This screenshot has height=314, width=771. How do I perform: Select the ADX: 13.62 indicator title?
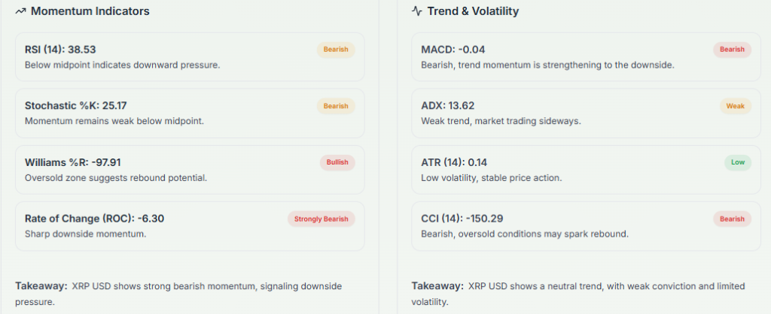point(447,106)
